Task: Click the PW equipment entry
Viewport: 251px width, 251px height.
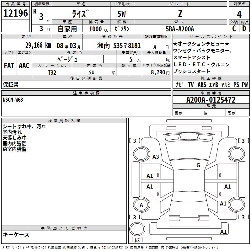Action: coord(245,84)
